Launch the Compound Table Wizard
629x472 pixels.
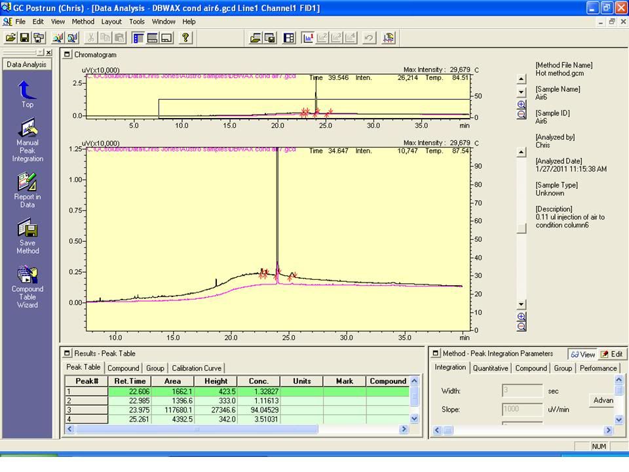click(27, 274)
